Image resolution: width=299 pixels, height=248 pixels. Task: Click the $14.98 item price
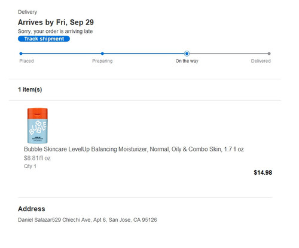coord(263,172)
